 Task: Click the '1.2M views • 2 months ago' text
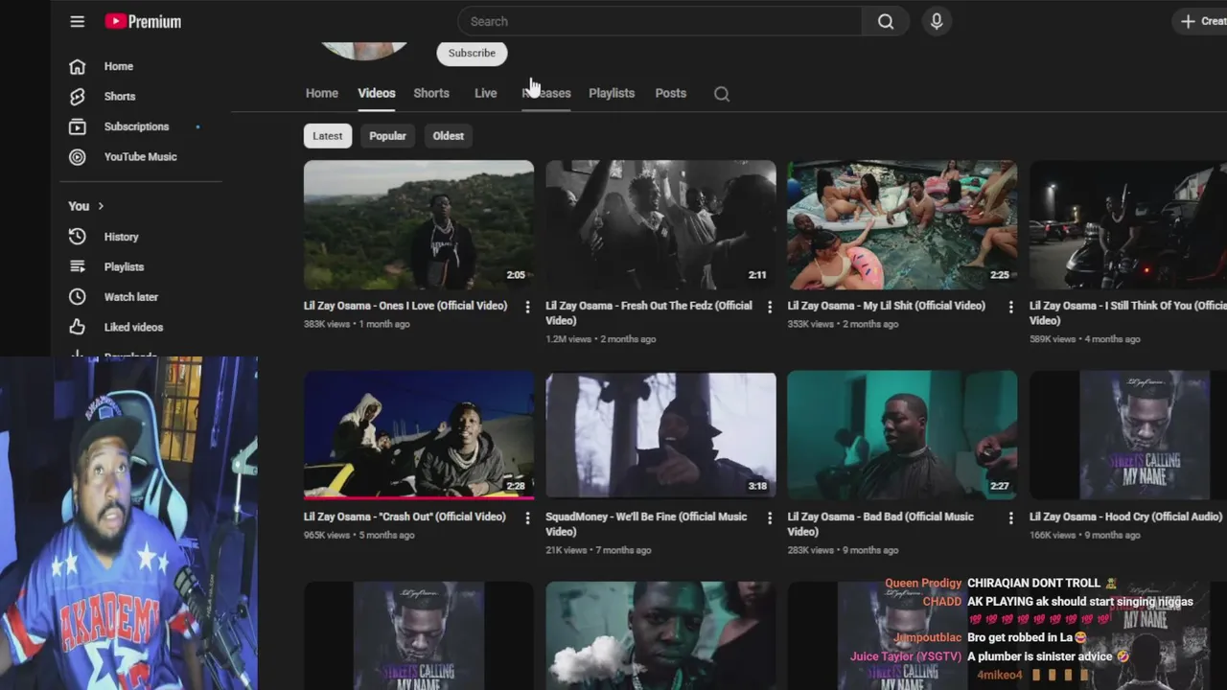[601, 339]
